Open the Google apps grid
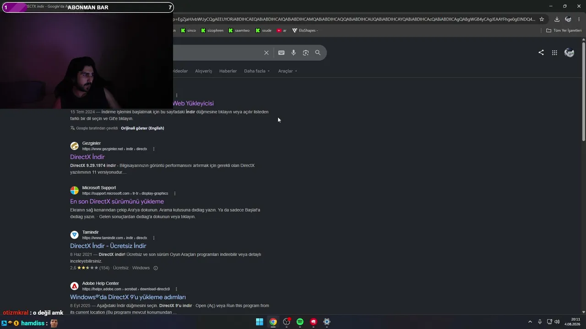Viewport: 586px width, 329px height. tap(554, 53)
